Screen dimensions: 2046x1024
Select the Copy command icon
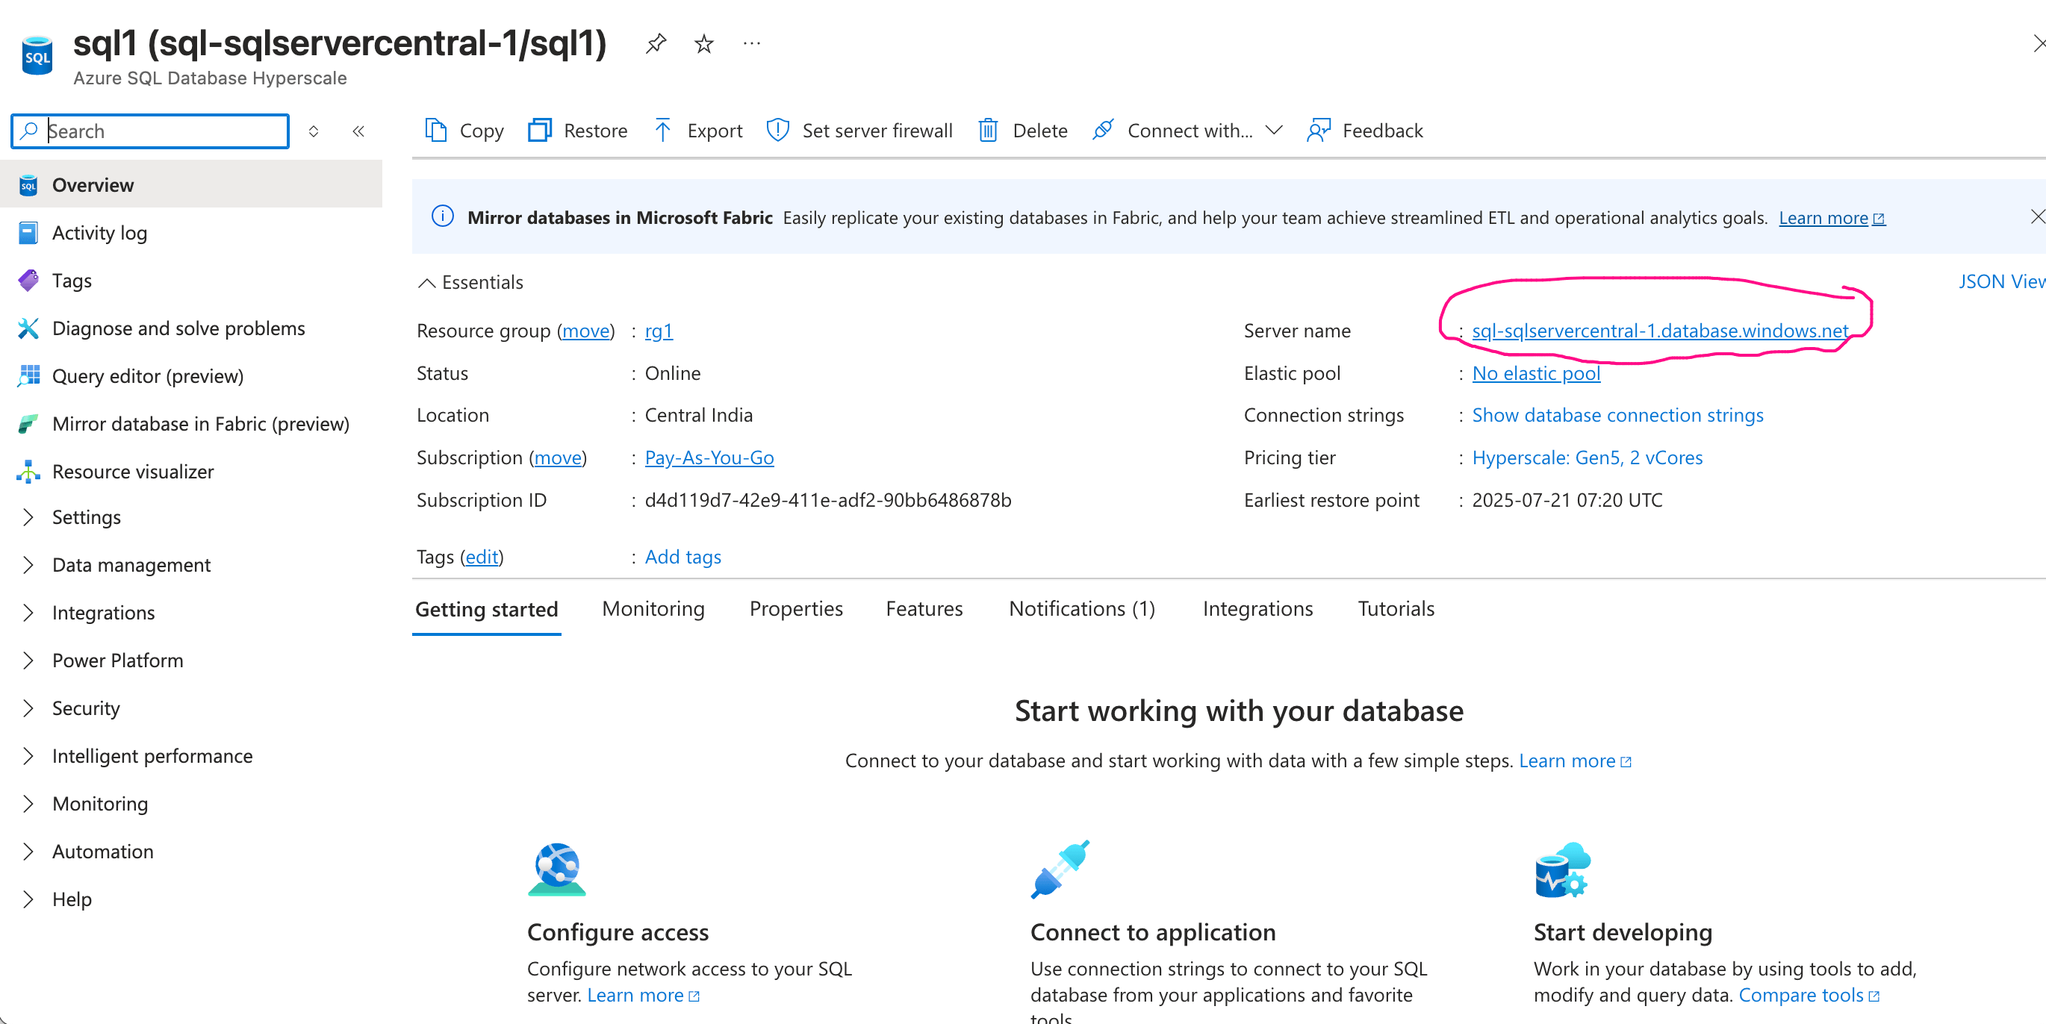436,130
